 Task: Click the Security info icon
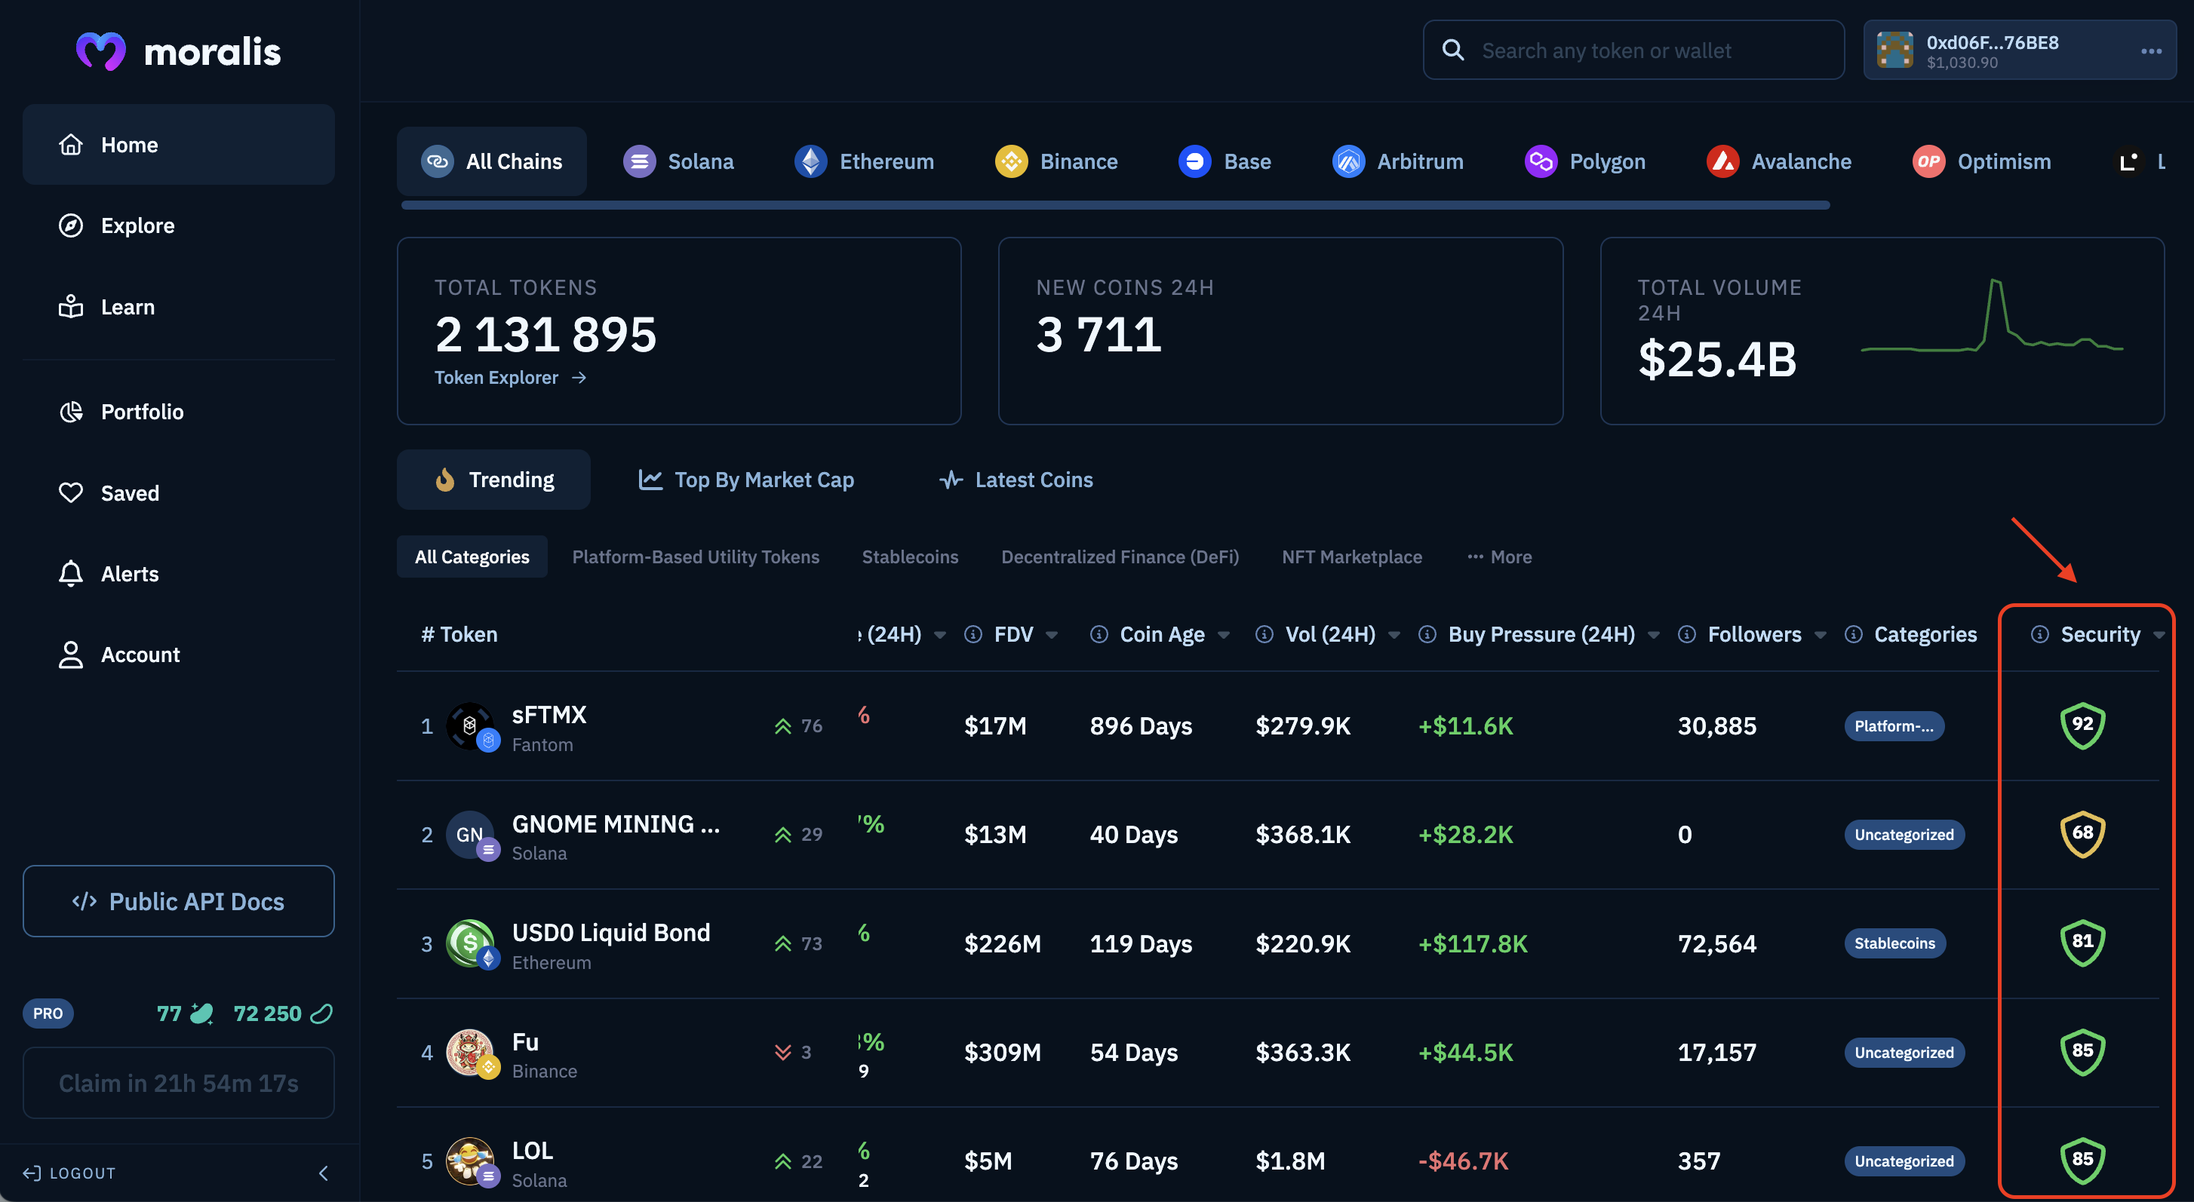(x=2040, y=634)
